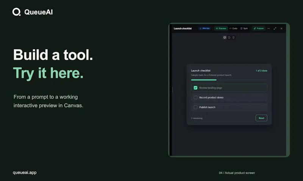This screenshot has width=303, height=181.
Task: Click the QueueAI logo icon
Action: tap(16, 12)
